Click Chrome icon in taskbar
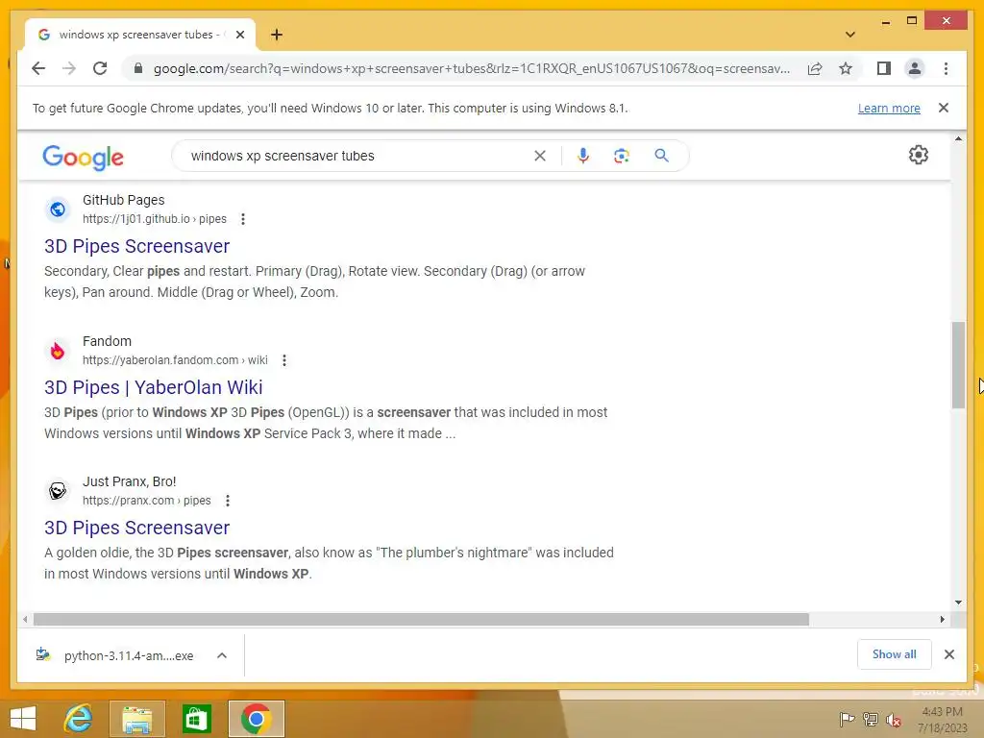The height and width of the screenshot is (738, 984). (256, 719)
